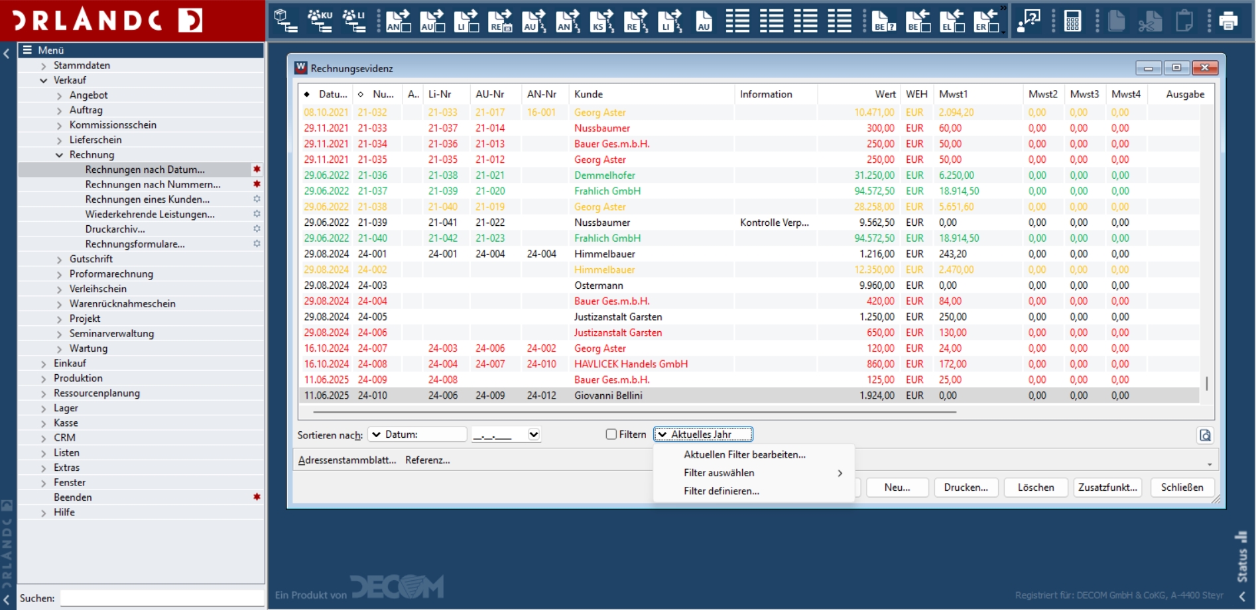Sort by the Datum column header
This screenshot has height=610, width=1256.
[326, 94]
